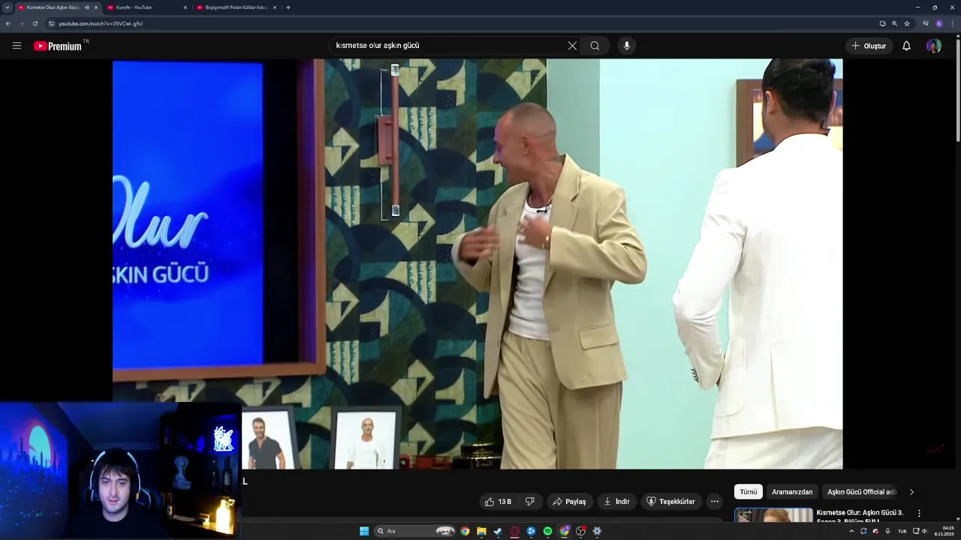Screen dimensions: 961x540
Task: Select the Tümü filter chip
Action: pos(749,492)
